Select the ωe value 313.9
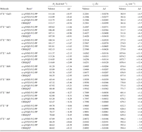Image resolution: width=142 pixels, height=132 pixels. point(123,27)
